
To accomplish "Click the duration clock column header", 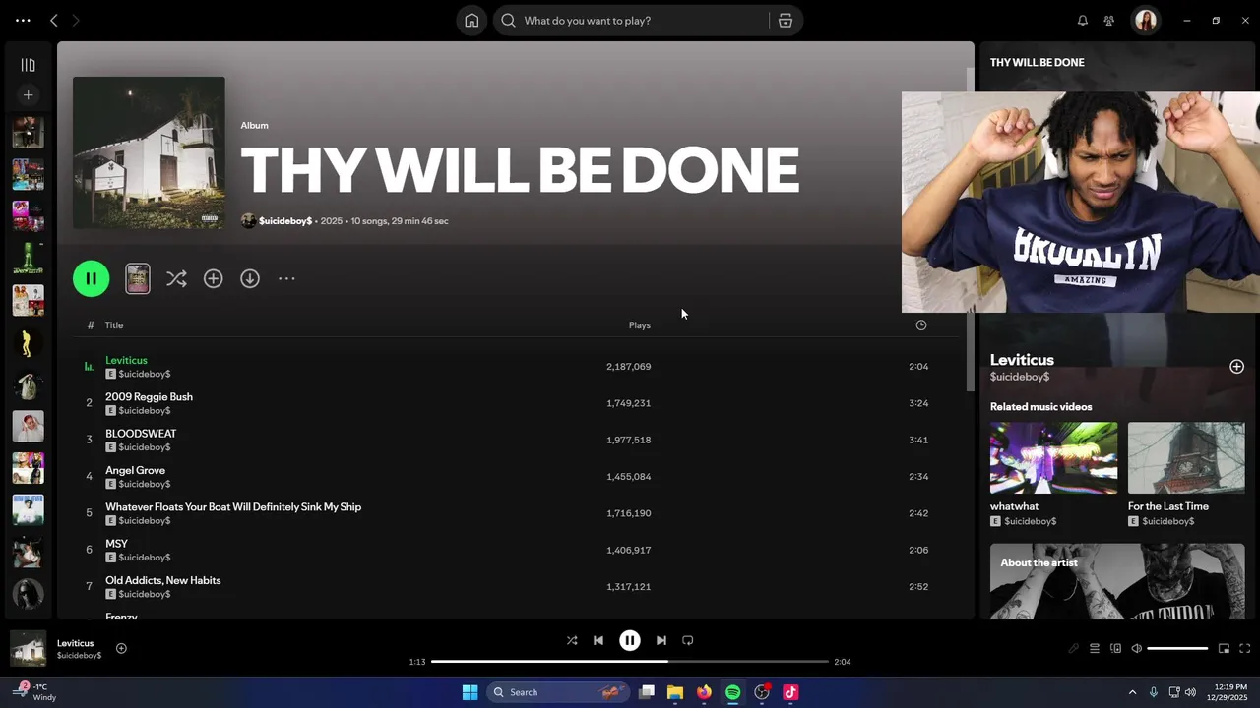I will click(921, 325).
